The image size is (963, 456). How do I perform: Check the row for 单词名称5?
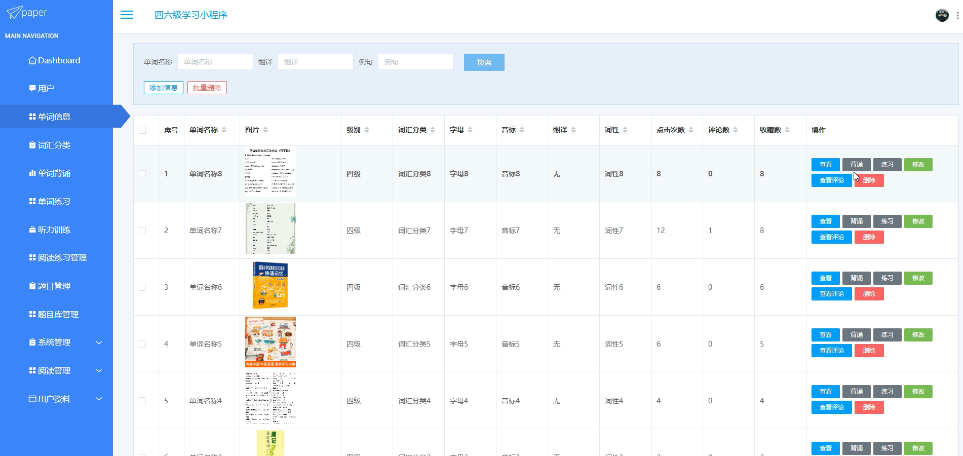[x=142, y=344]
